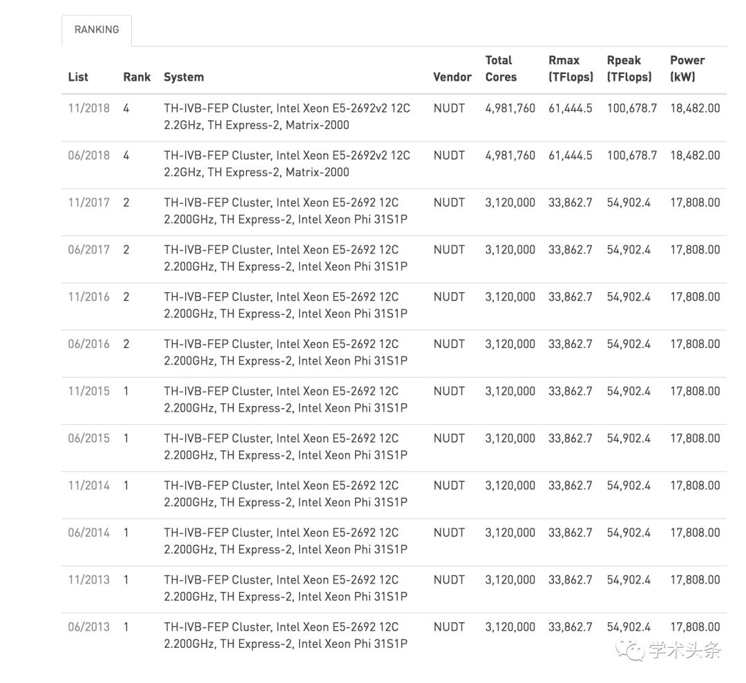The height and width of the screenshot is (683, 746).
Task: Click the system name in the 11/2014 row
Action: 285,493
